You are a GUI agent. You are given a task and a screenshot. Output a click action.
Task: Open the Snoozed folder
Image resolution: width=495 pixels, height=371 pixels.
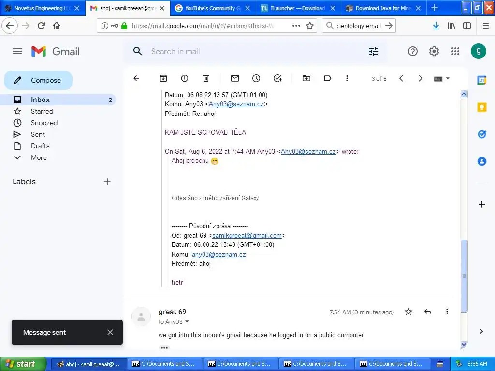click(44, 123)
